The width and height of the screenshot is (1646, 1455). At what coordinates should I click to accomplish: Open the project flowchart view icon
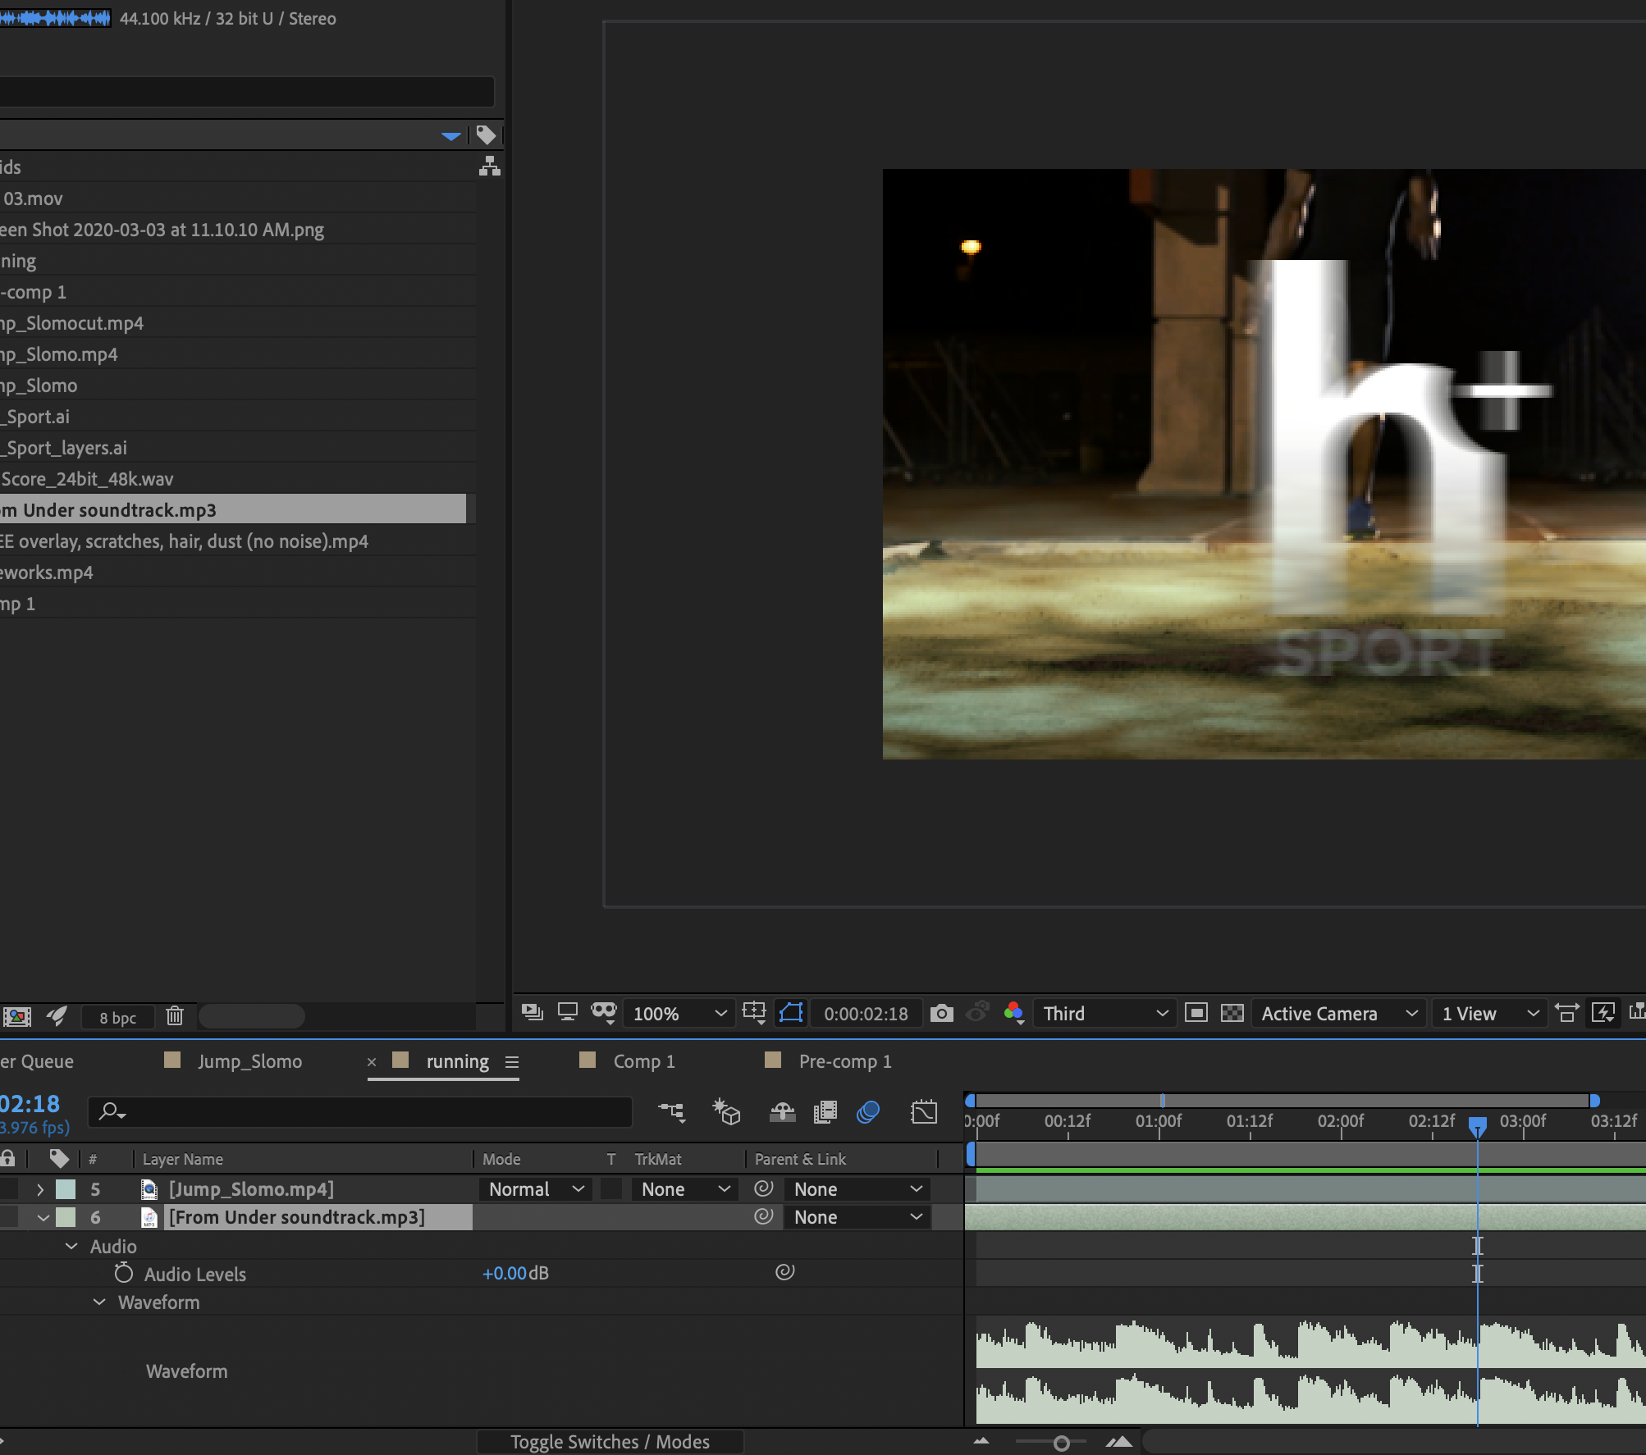tap(489, 166)
